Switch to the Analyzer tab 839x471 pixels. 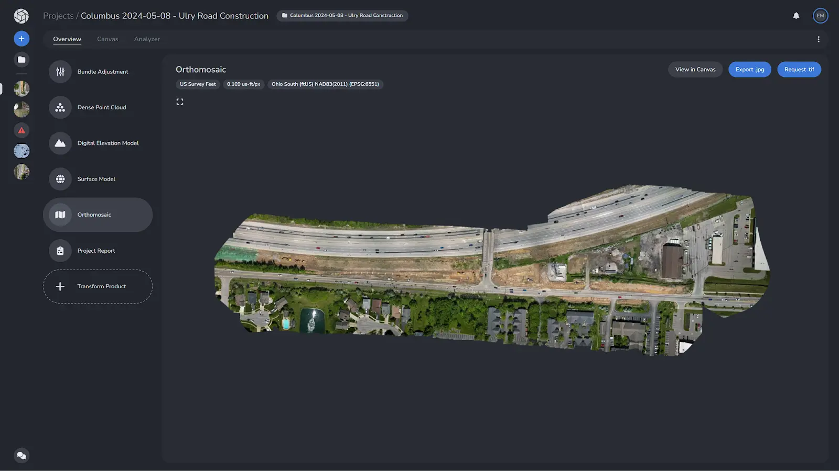[147, 39]
